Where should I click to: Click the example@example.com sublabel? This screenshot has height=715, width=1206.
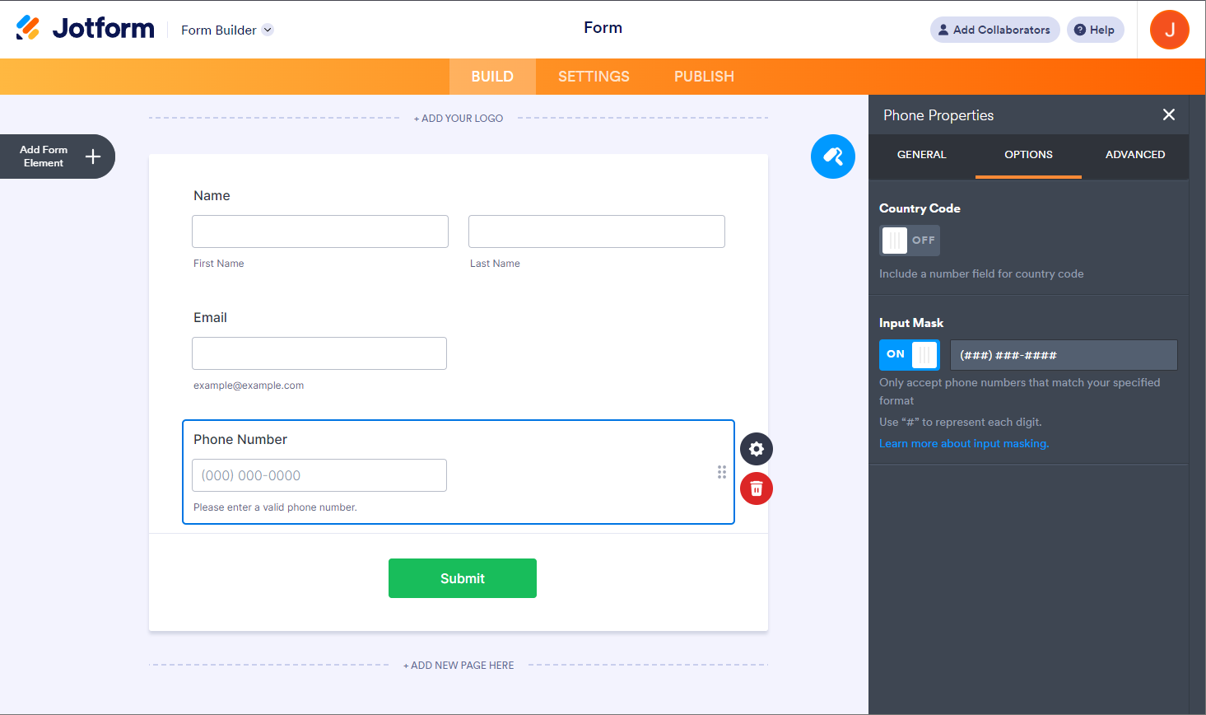click(x=249, y=386)
